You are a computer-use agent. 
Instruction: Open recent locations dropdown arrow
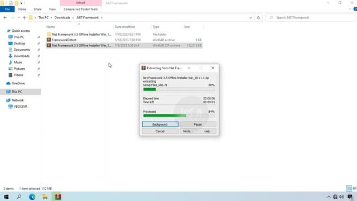tap(19, 17)
